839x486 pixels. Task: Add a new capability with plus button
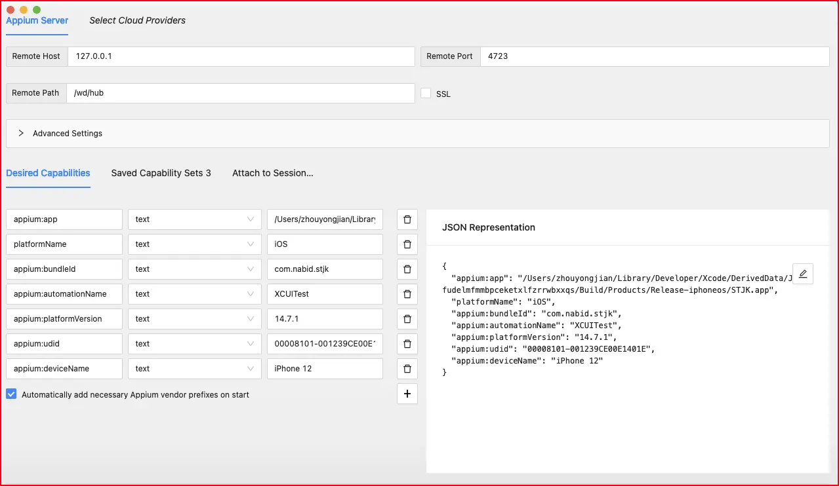(x=407, y=394)
